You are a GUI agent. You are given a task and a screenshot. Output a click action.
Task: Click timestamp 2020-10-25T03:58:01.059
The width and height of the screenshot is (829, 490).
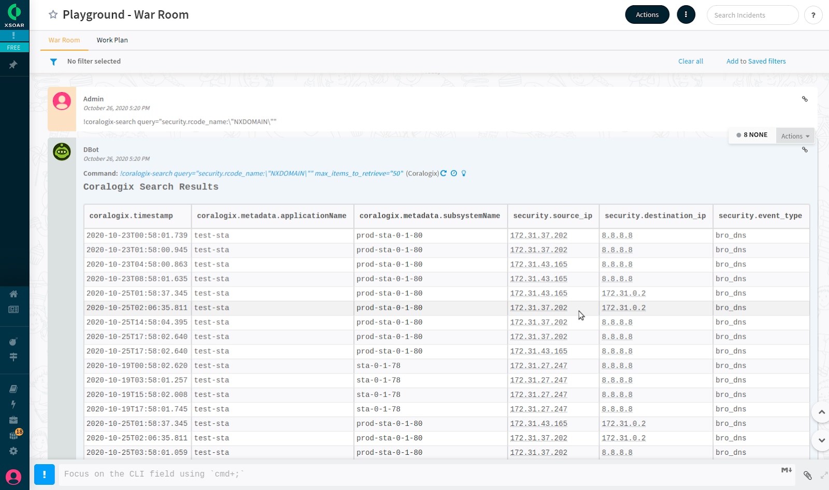pyautogui.click(x=137, y=453)
